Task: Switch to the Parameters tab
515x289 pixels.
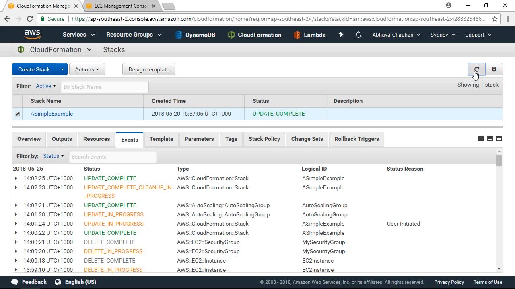Action: (x=199, y=139)
